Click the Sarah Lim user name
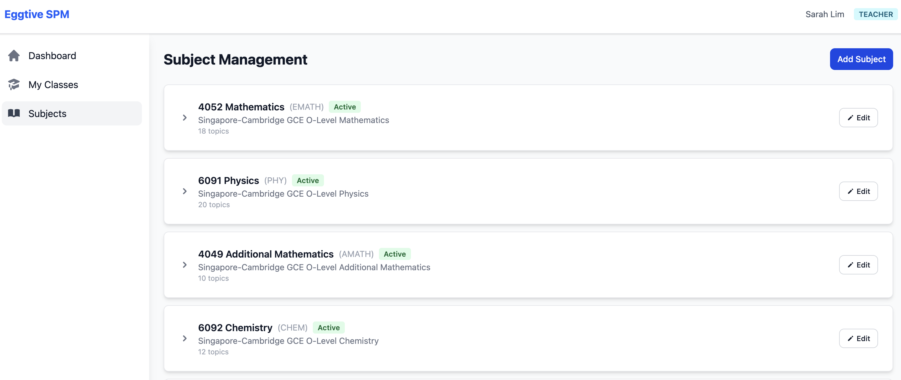 click(x=824, y=14)
